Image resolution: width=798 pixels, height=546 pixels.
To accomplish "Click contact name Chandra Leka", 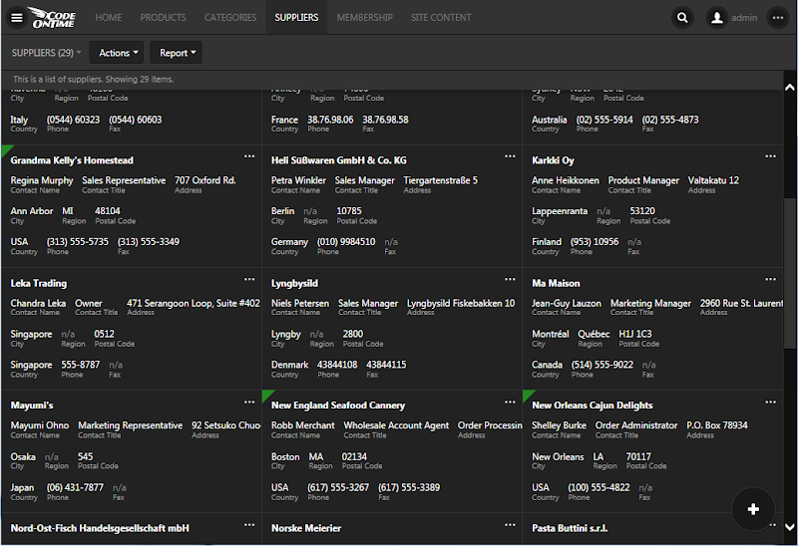I will point(38,304).
